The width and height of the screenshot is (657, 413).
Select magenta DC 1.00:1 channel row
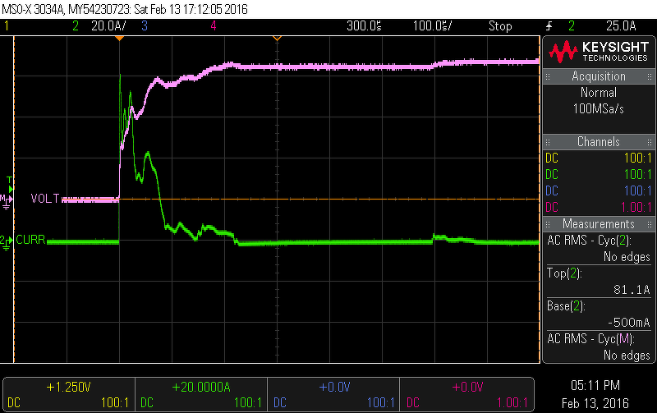click(x=599, y=208)
